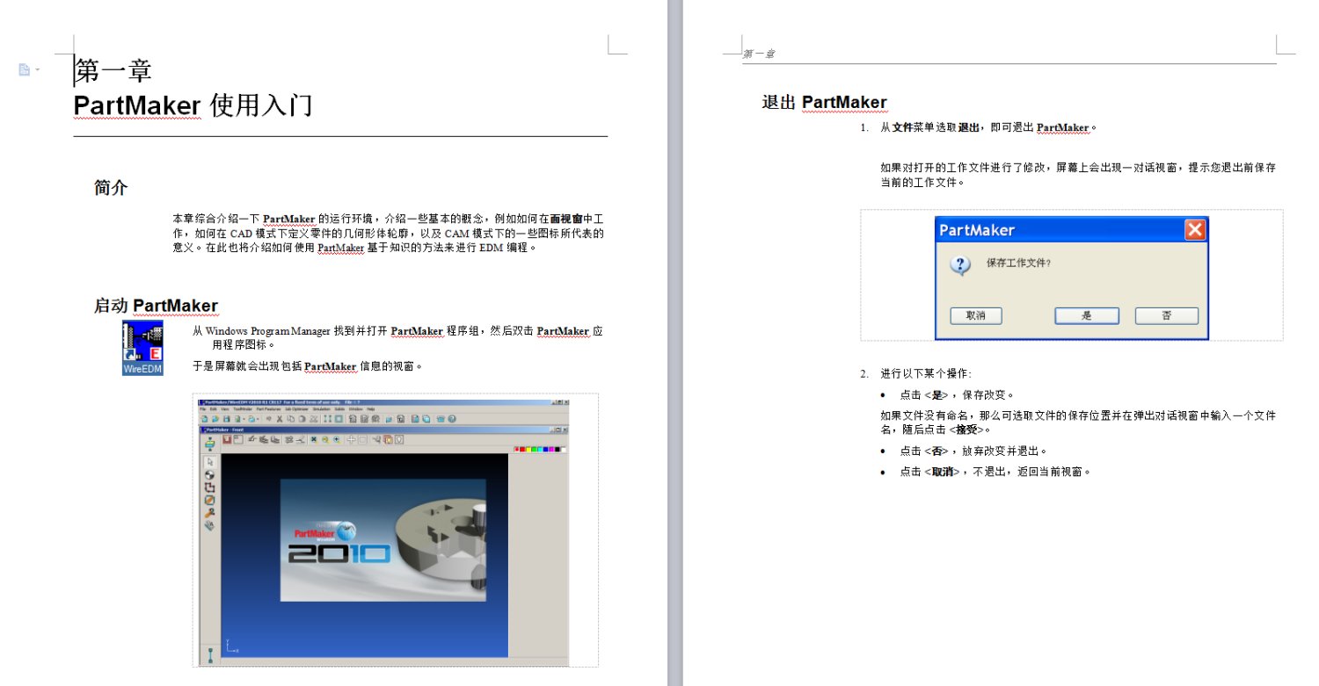Click the heading "退出 PartMaker"

[824, 103]
